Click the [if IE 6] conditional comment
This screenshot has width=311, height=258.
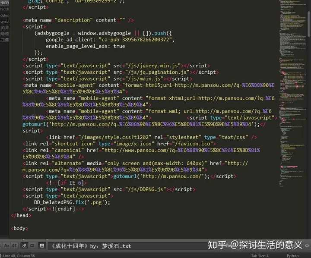pyautogui.click(x=66, y=182)
